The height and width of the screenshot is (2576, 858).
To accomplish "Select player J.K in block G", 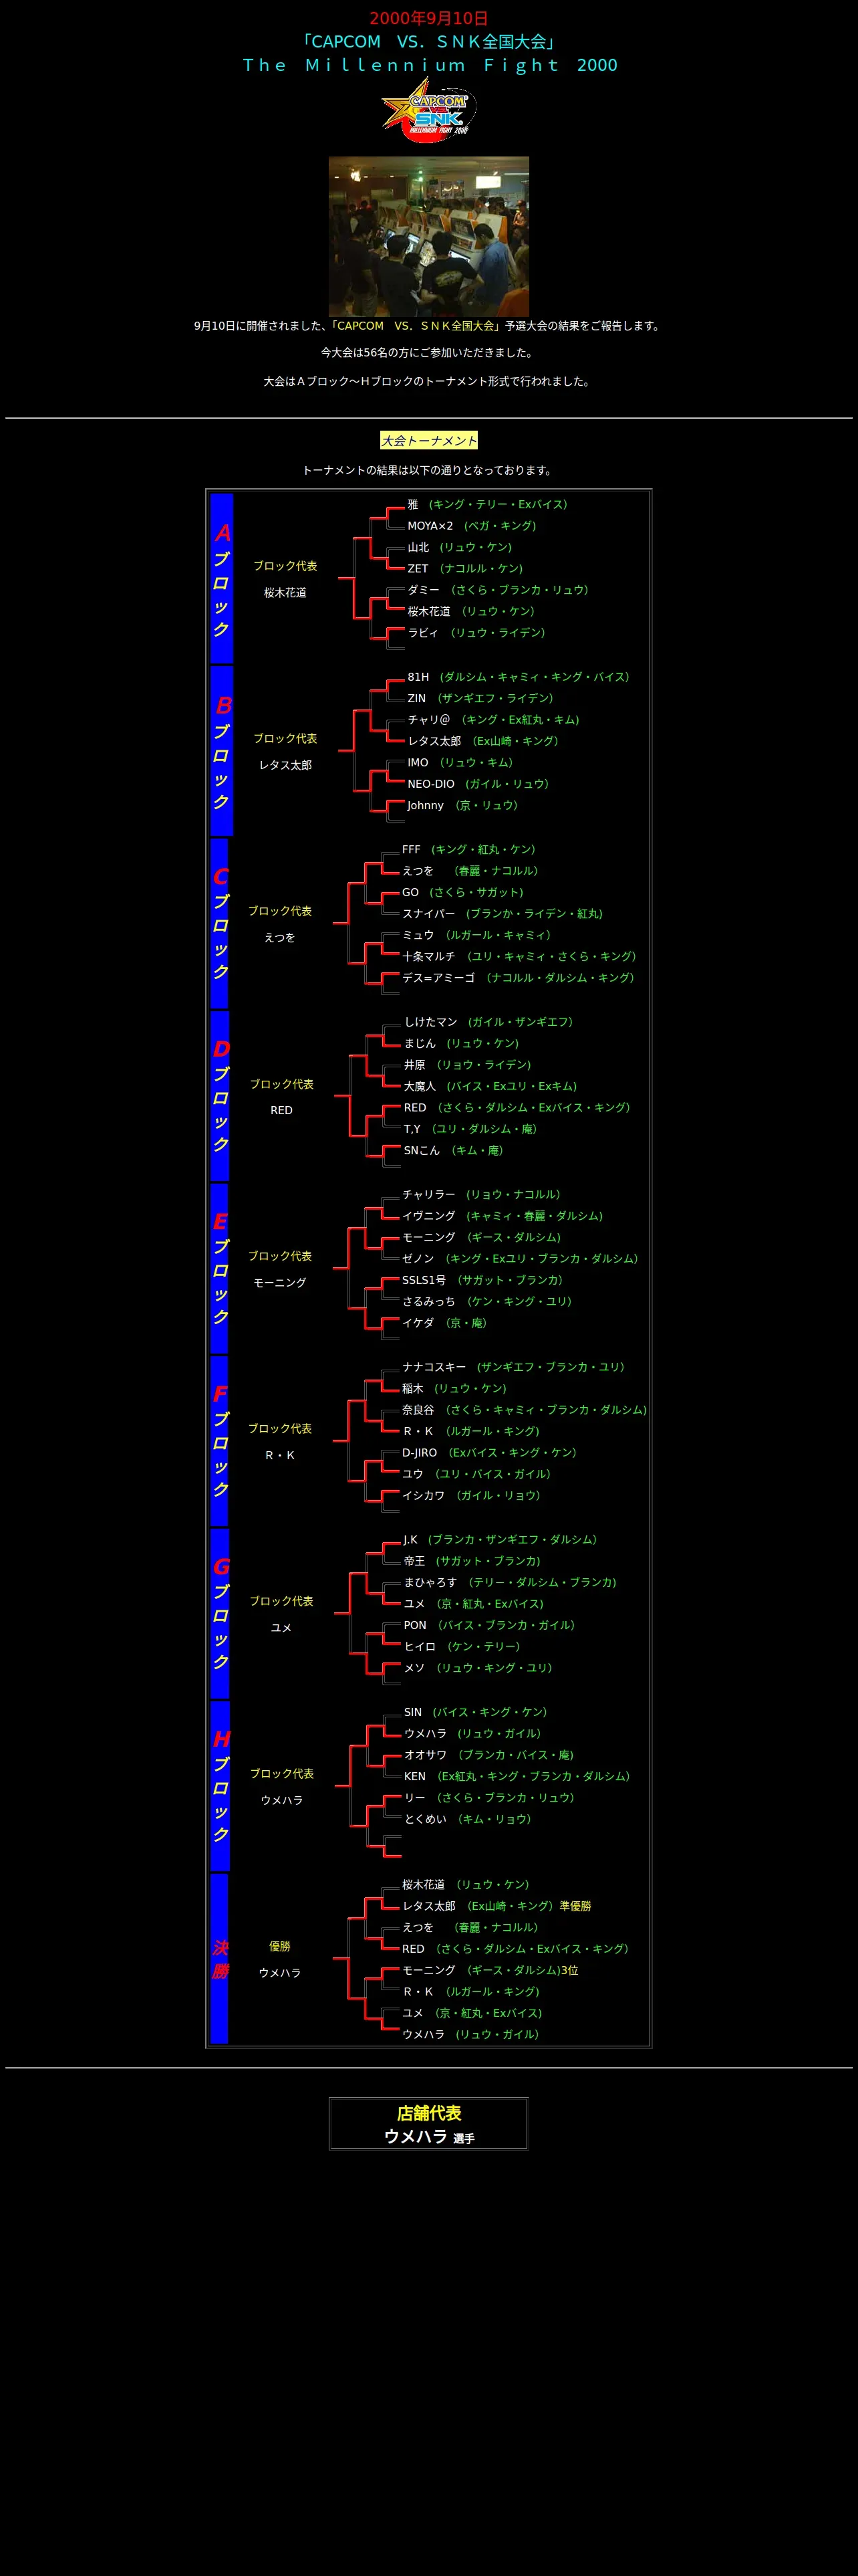I will [410, 1540].
